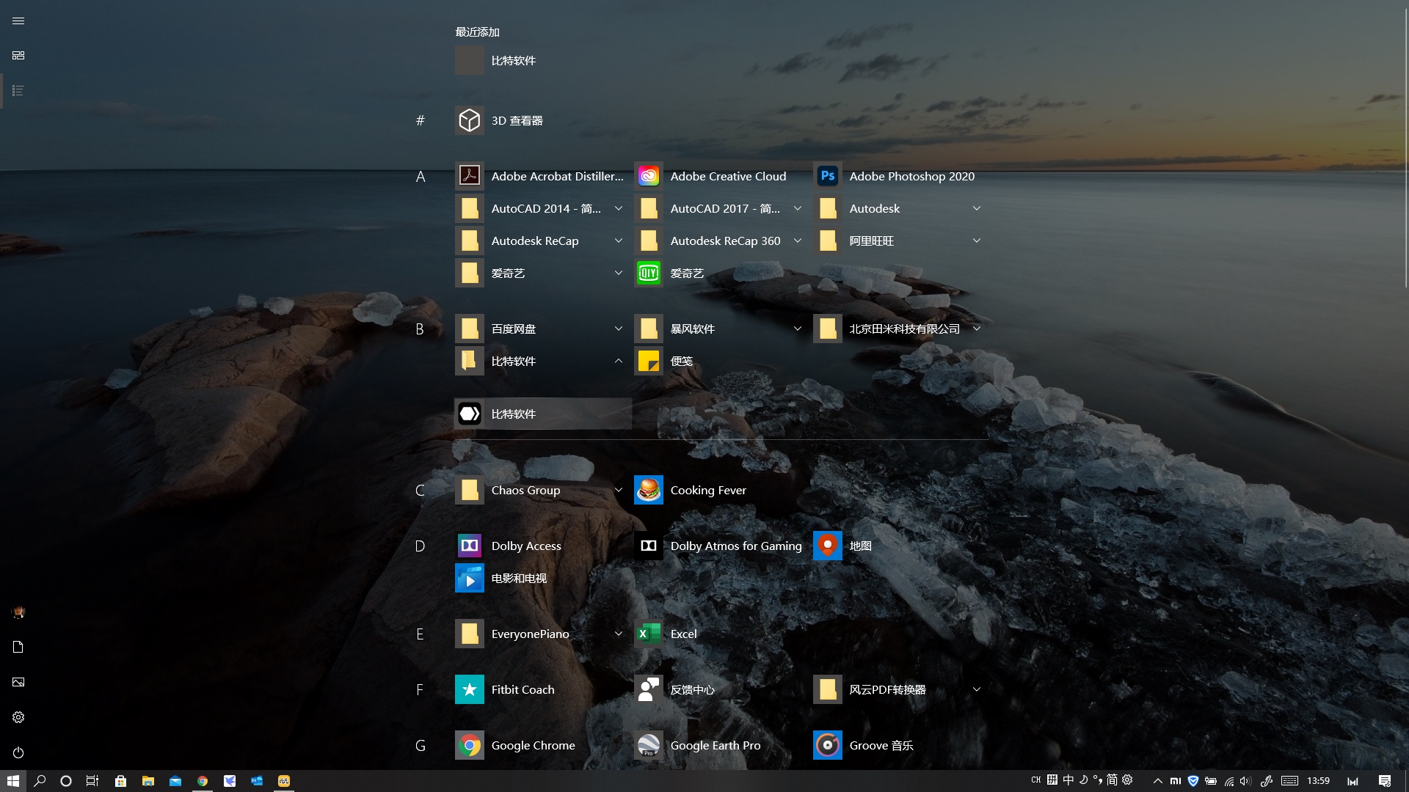Expand the Chaos Group folder

point(618,490)
